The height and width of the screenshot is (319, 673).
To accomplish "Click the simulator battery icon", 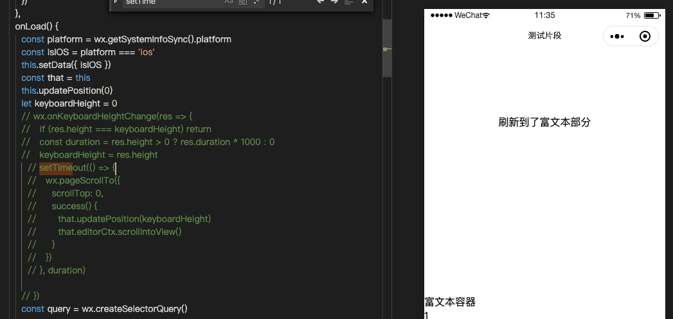I will pyautogui.click(x=652, y=15).
